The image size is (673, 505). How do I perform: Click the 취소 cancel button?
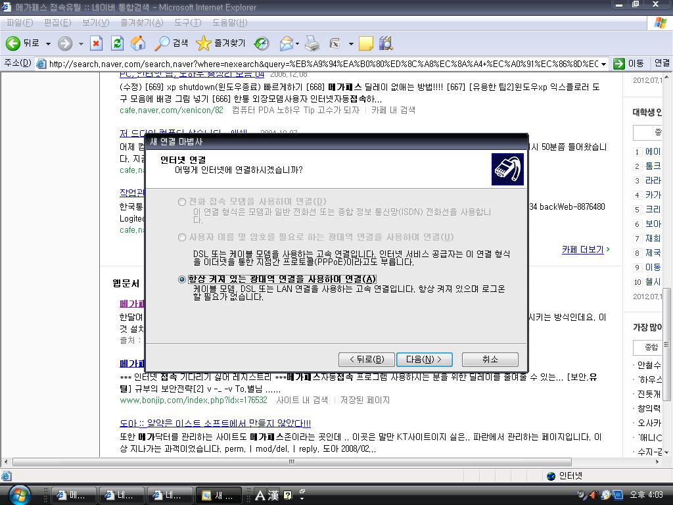tap(490, 360)
